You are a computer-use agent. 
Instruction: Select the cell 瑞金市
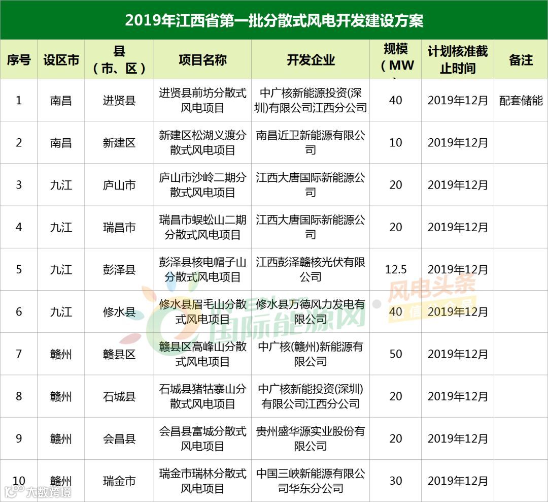tap(119, 481)
